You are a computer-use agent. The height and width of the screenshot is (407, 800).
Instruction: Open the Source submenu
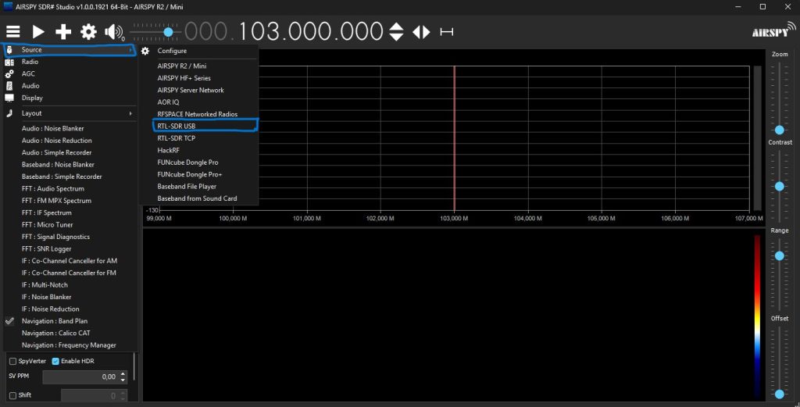pos(70,49)
